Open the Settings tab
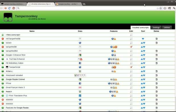Image resolution: width=176 pixels, height=112 pixels. point(156,28)
